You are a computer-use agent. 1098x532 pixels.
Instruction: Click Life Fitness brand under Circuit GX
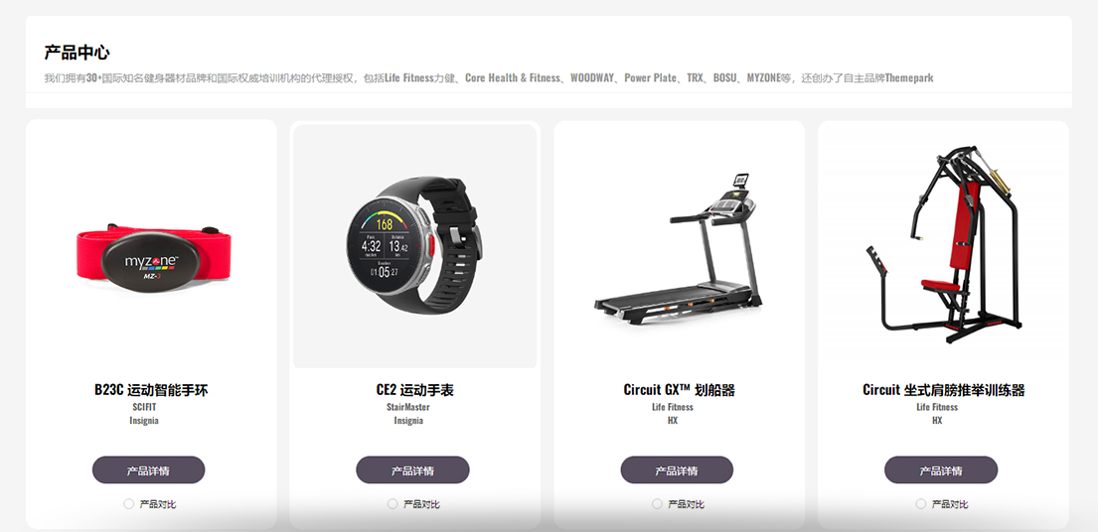tap(673, 407)
